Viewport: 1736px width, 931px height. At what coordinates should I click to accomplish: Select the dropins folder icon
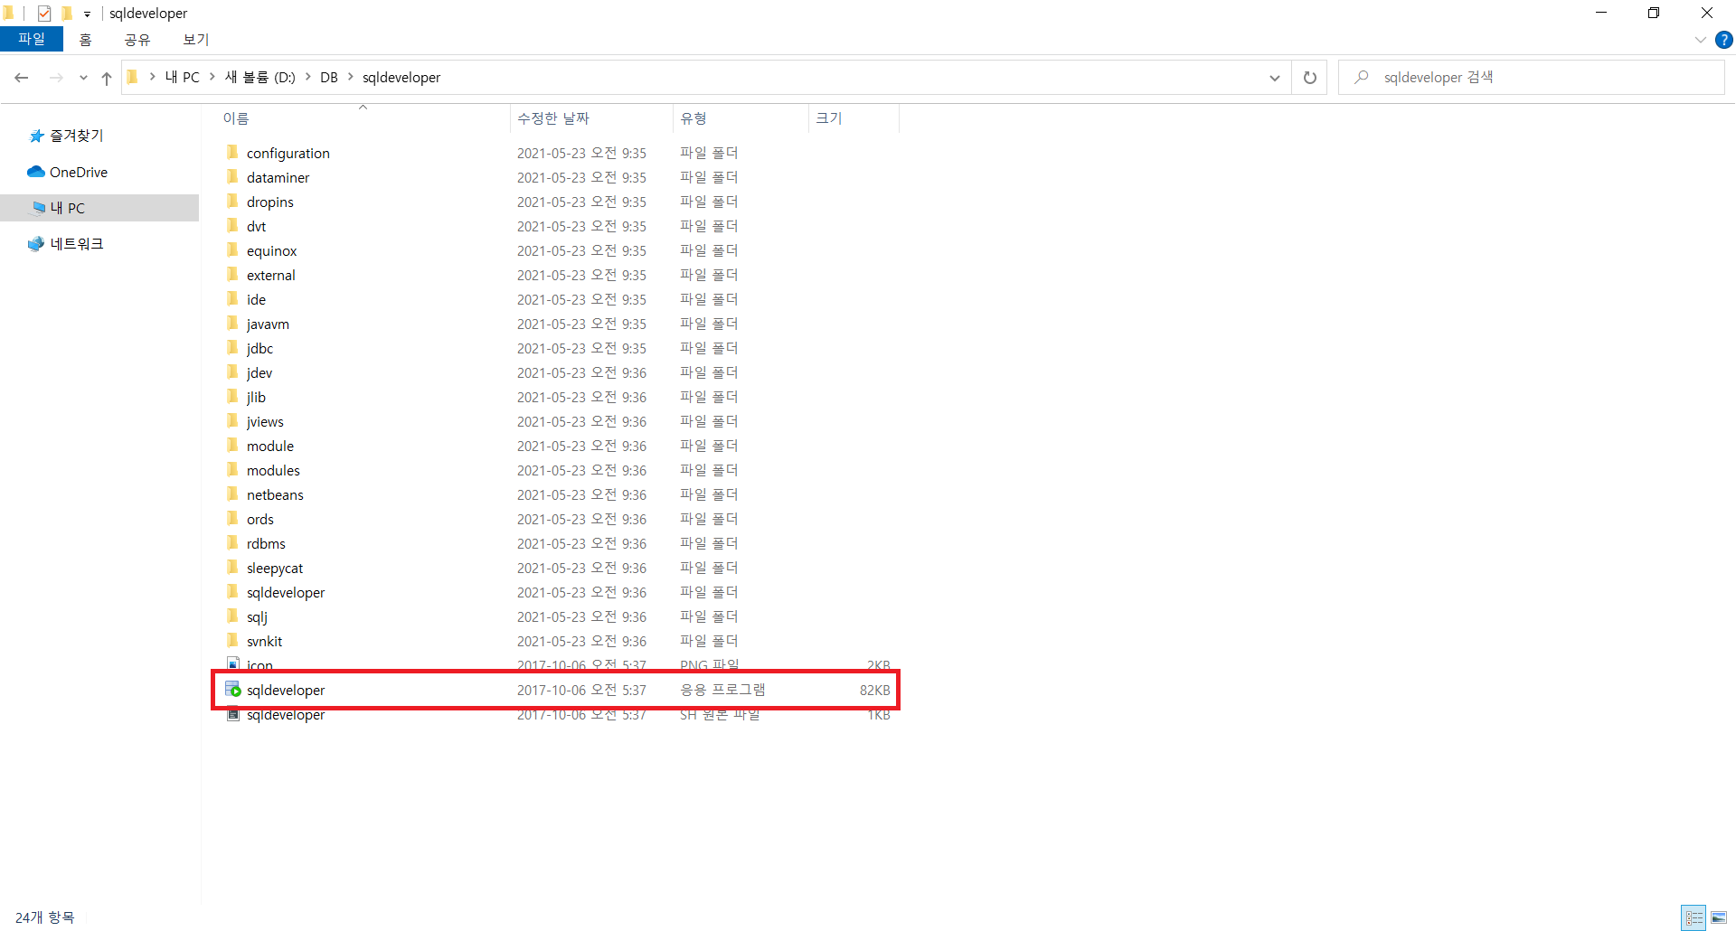232,202
